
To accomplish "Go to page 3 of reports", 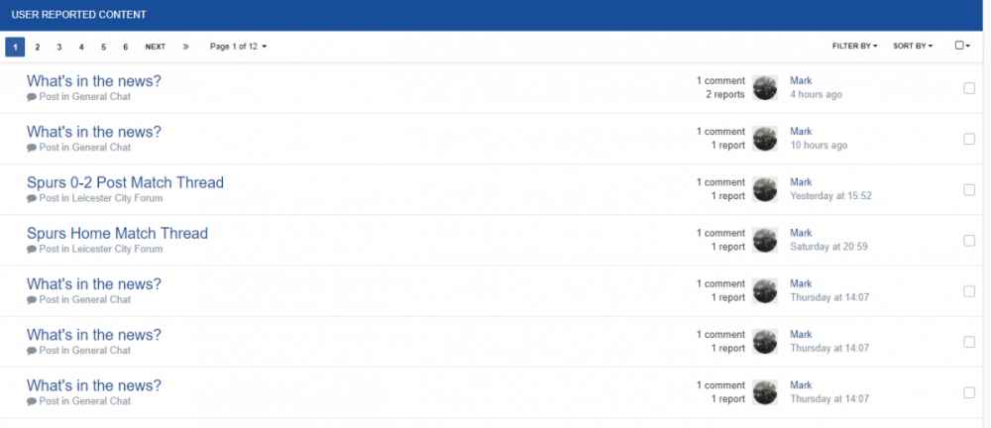I will click(58, 47).
